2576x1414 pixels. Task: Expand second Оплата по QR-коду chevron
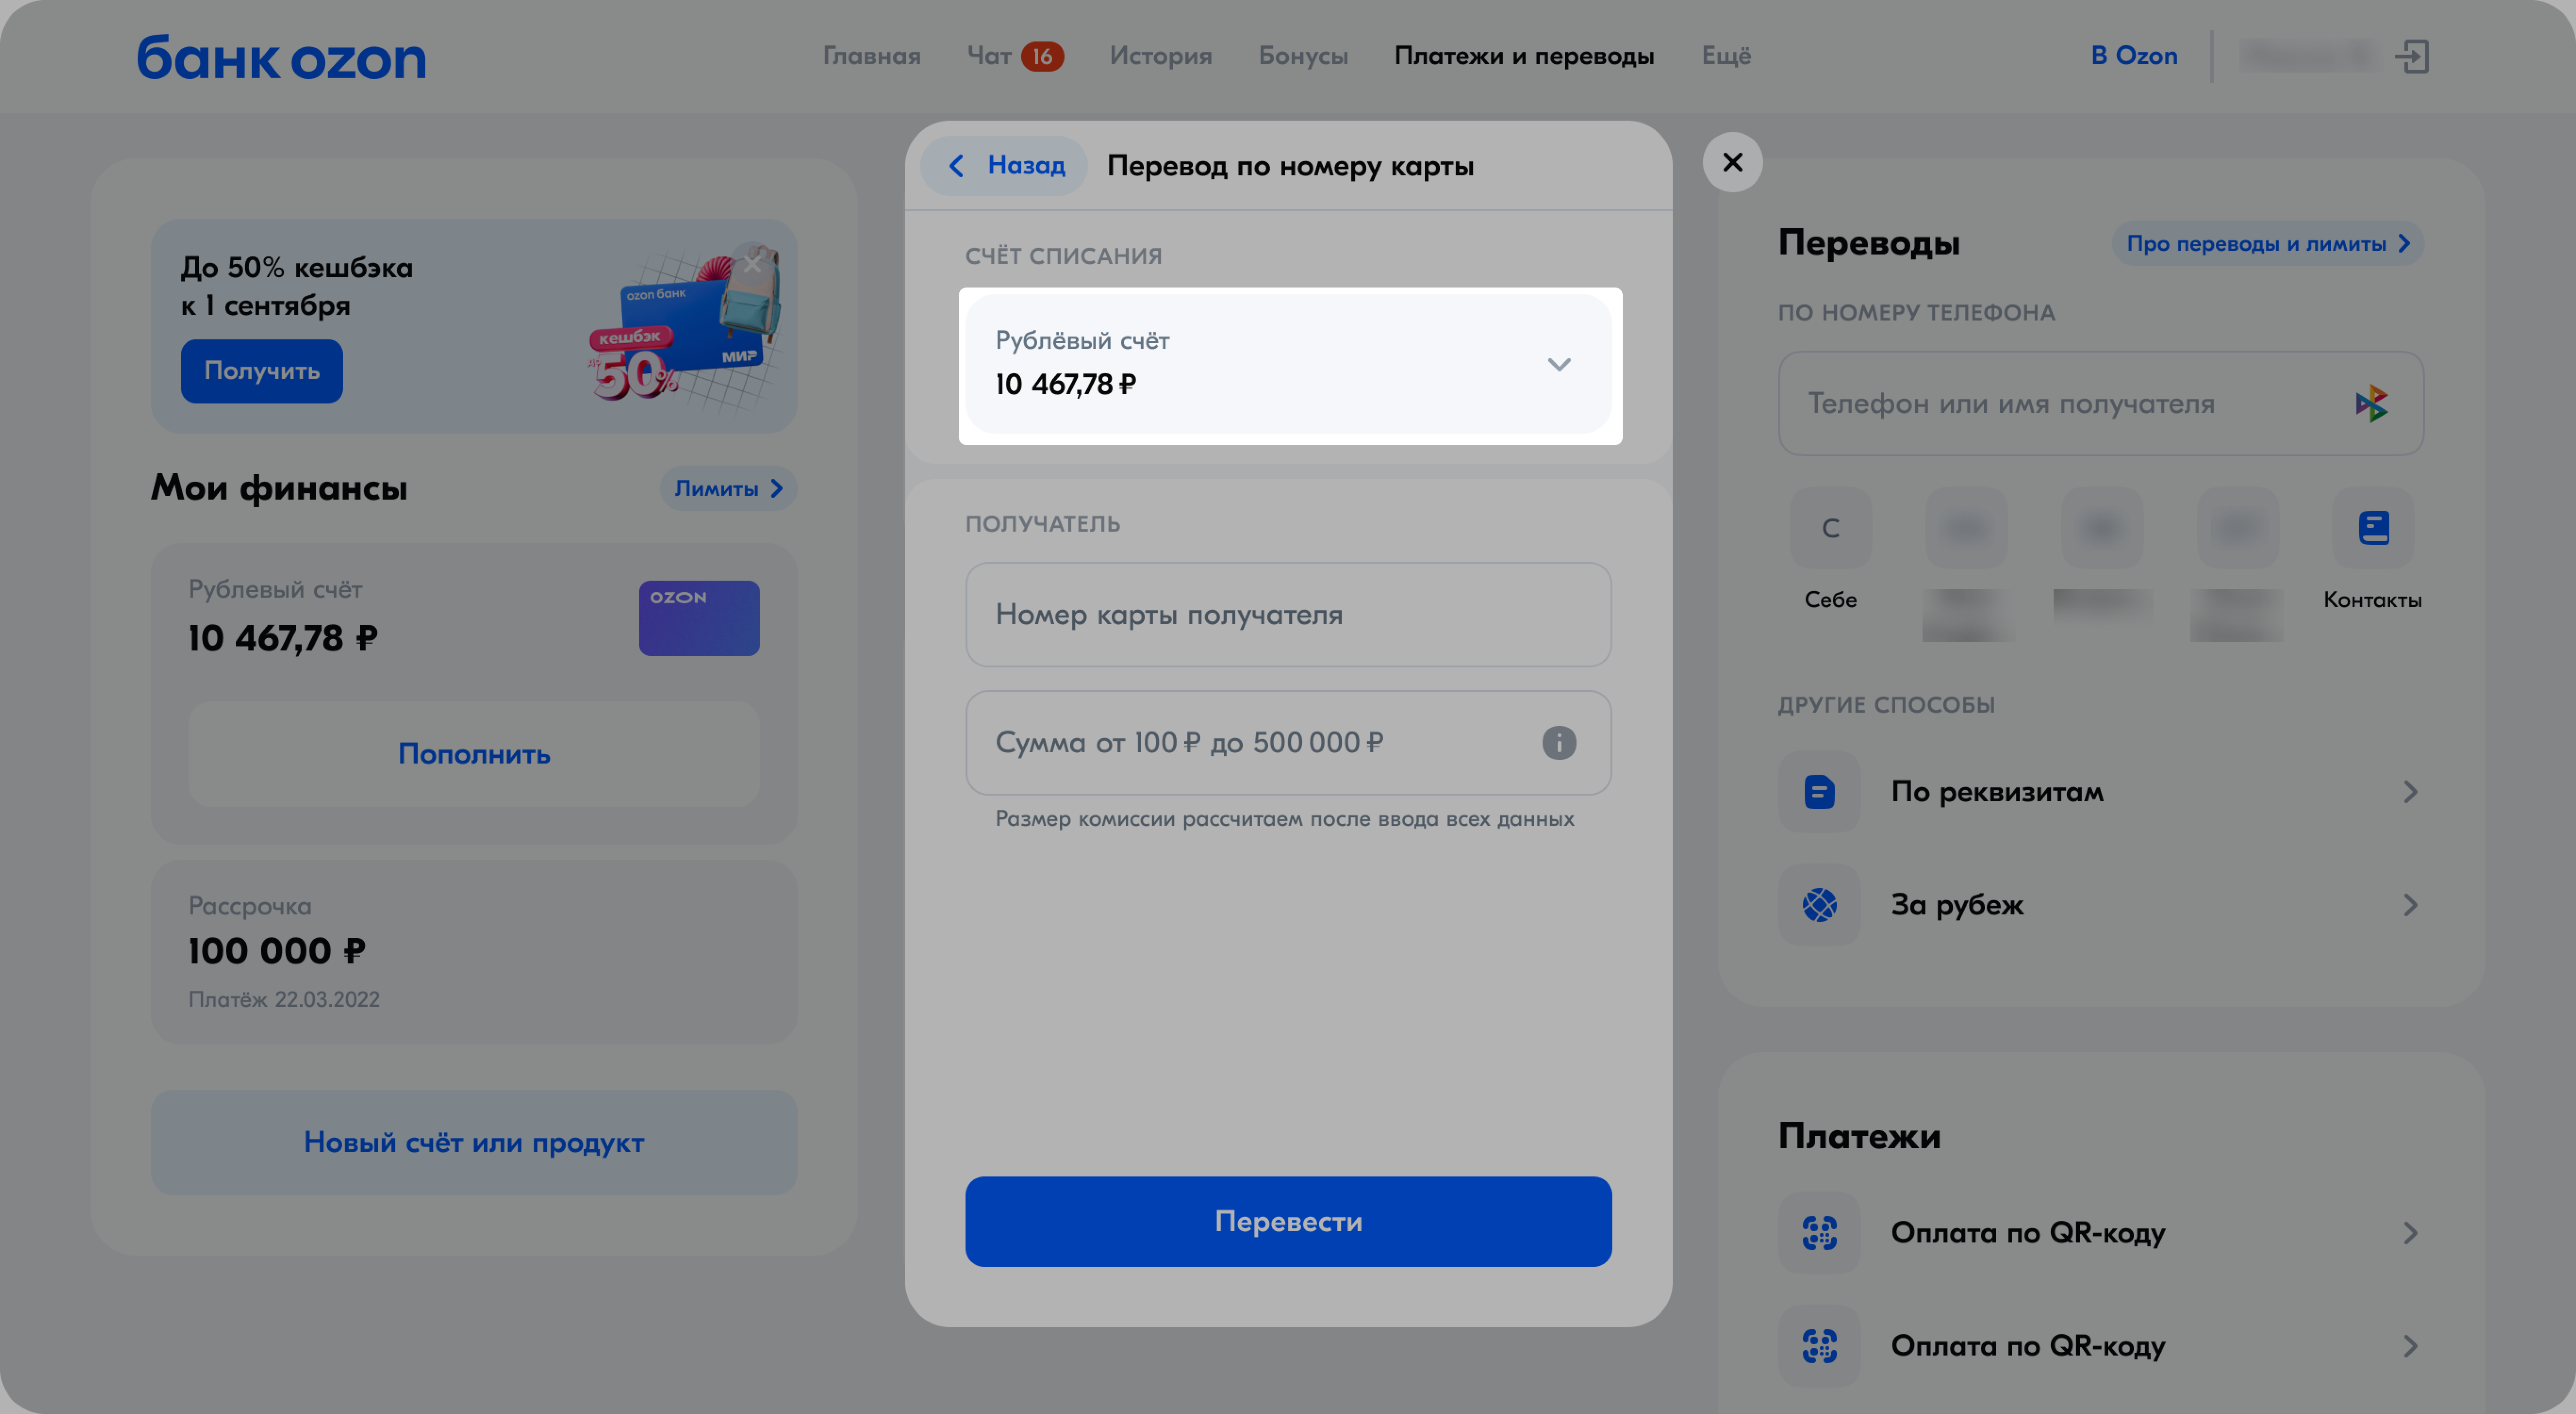click(x=2410, y=1345)
